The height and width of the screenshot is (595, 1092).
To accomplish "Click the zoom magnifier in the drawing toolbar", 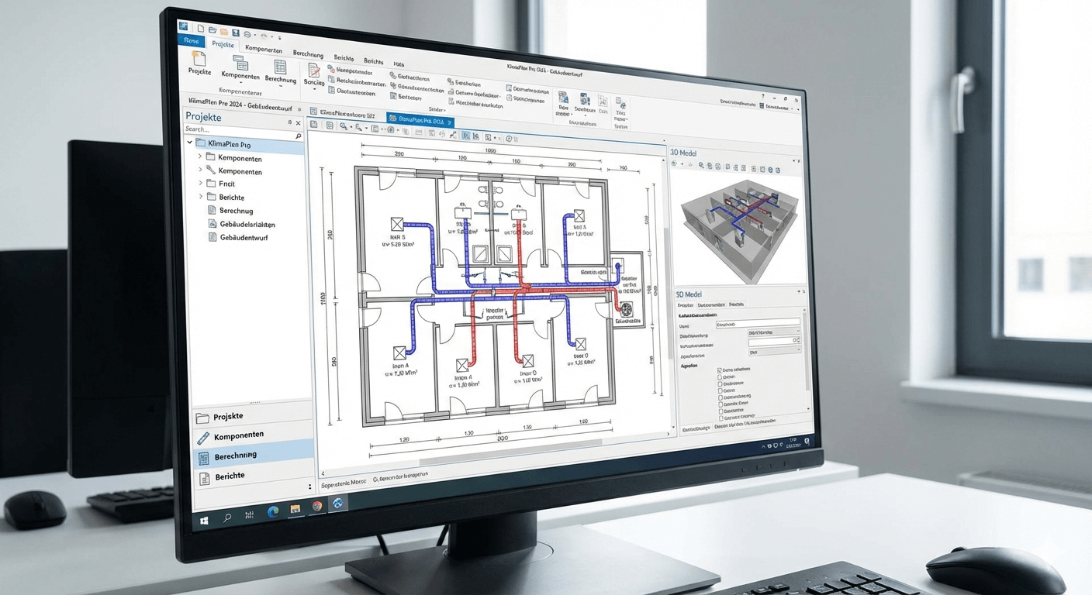I will point(343,126).
